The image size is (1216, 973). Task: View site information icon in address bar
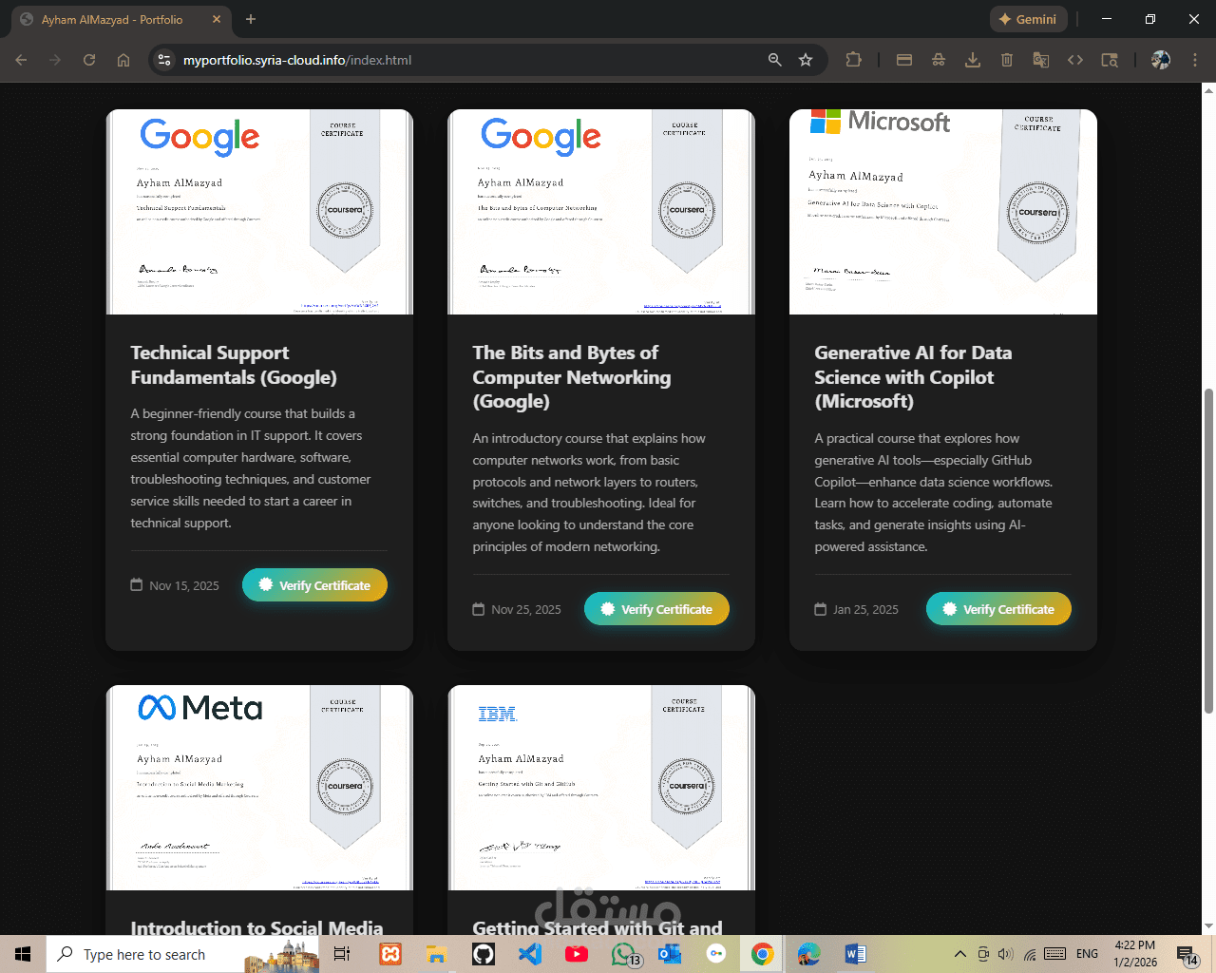pyautogui.click(x=164, y=60)
